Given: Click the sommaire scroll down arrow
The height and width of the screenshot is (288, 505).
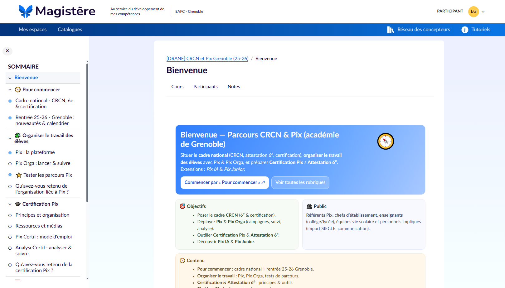Looking at the screenshot, I should 87,278.
